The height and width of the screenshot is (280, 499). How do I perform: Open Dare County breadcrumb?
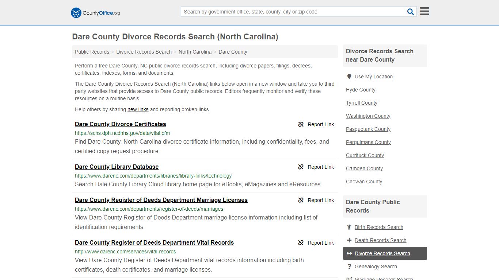click(x=233, y=52)
